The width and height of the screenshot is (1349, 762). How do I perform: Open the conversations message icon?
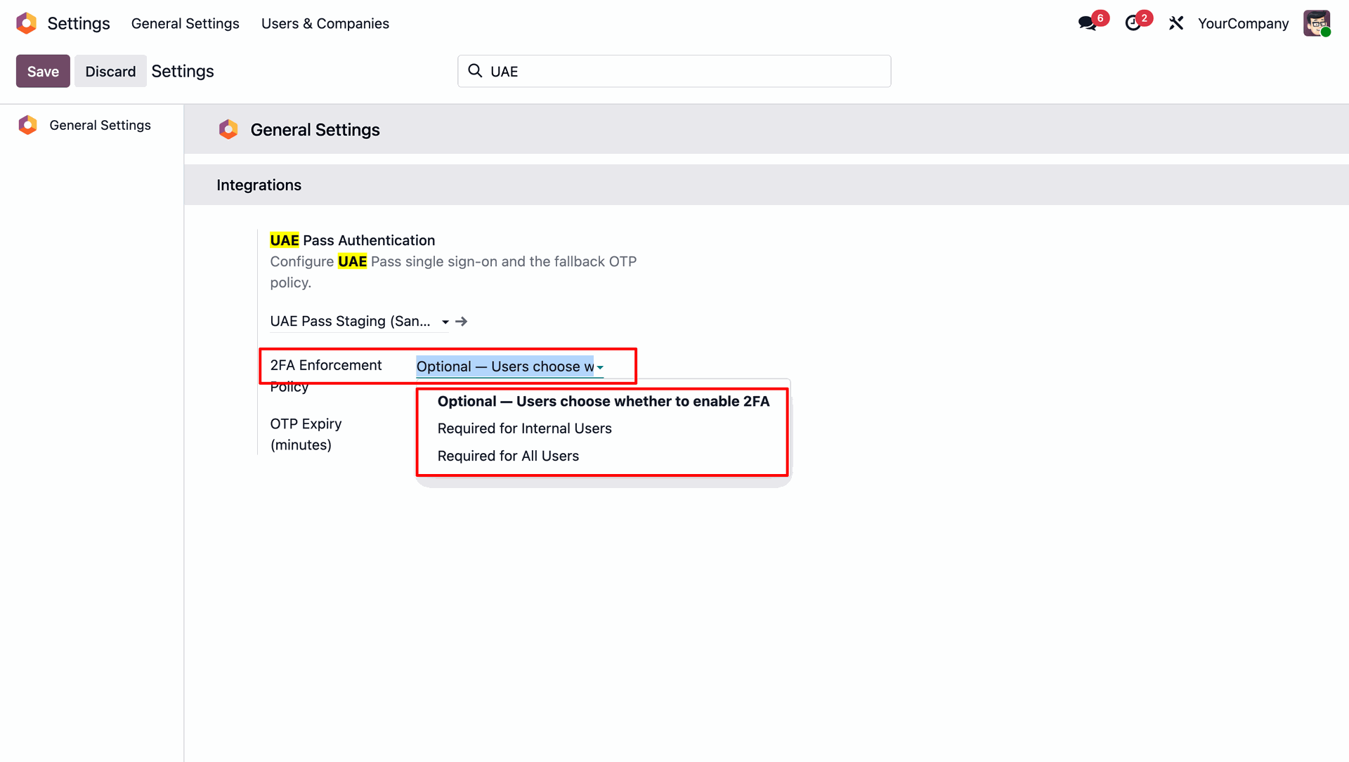(x=1087, y=23)
